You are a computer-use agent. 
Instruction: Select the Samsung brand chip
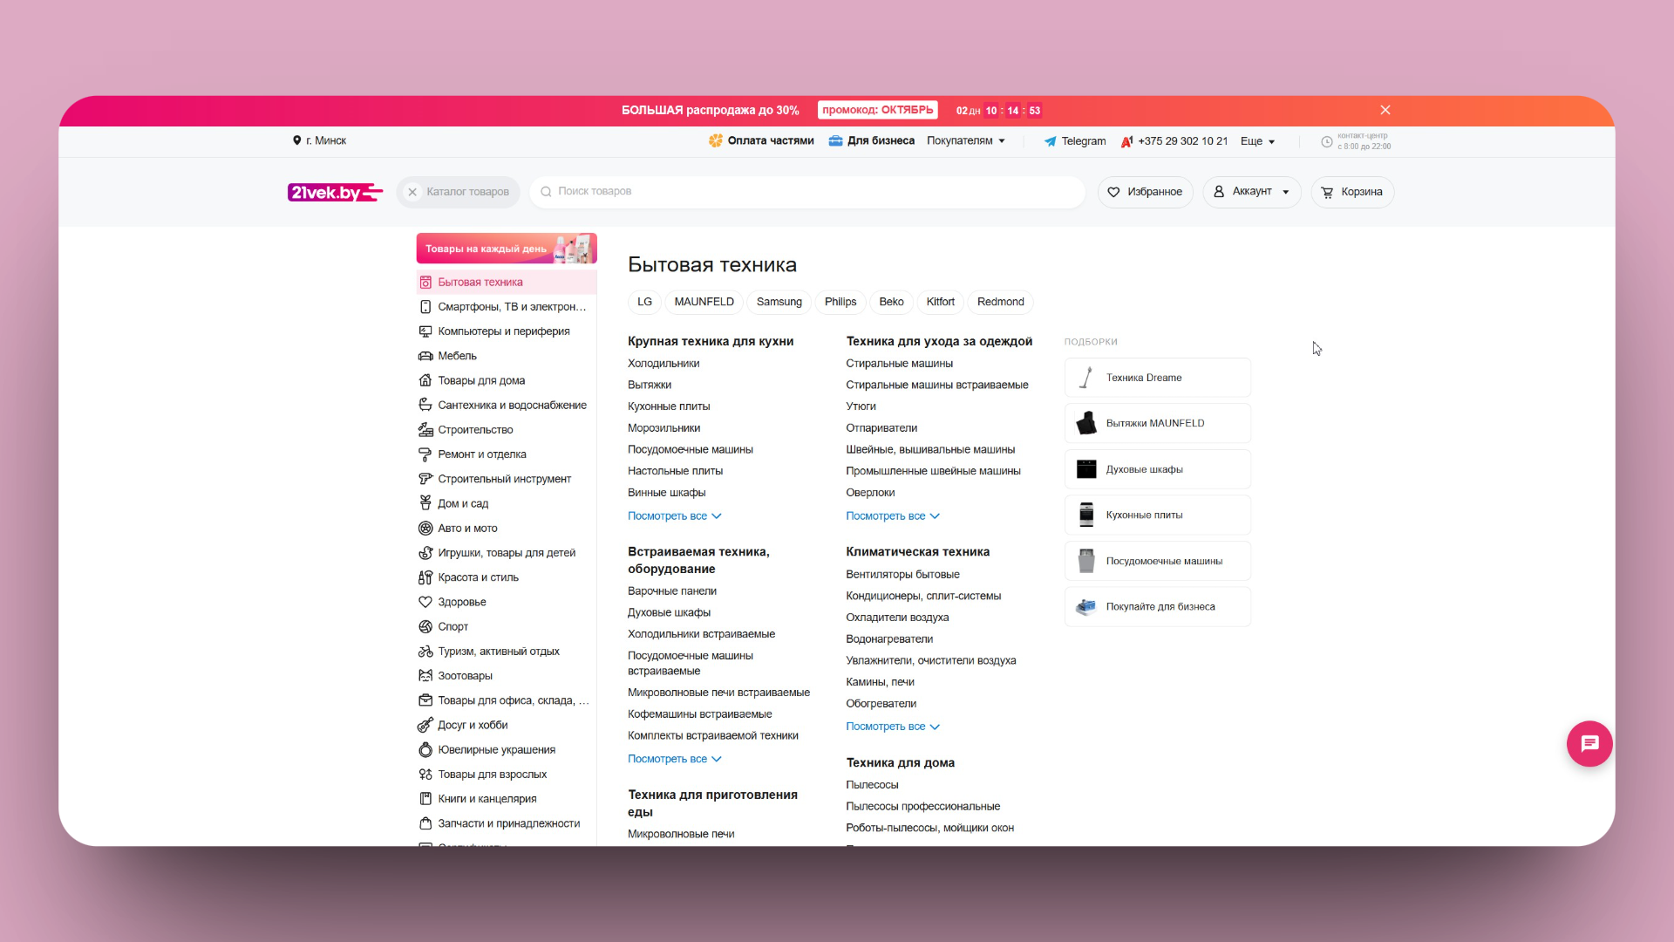point(779,302)
